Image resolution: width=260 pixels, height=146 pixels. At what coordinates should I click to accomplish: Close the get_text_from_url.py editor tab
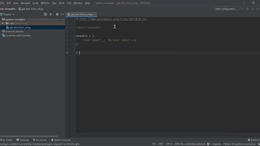point(95,15)
